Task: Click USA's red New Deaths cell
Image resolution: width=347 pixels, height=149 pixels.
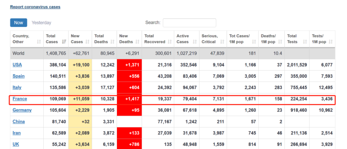Action: click(129, 65)
